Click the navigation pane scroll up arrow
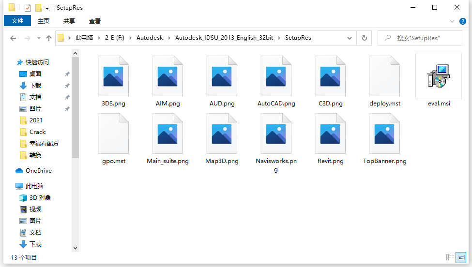 pos(75,54)
